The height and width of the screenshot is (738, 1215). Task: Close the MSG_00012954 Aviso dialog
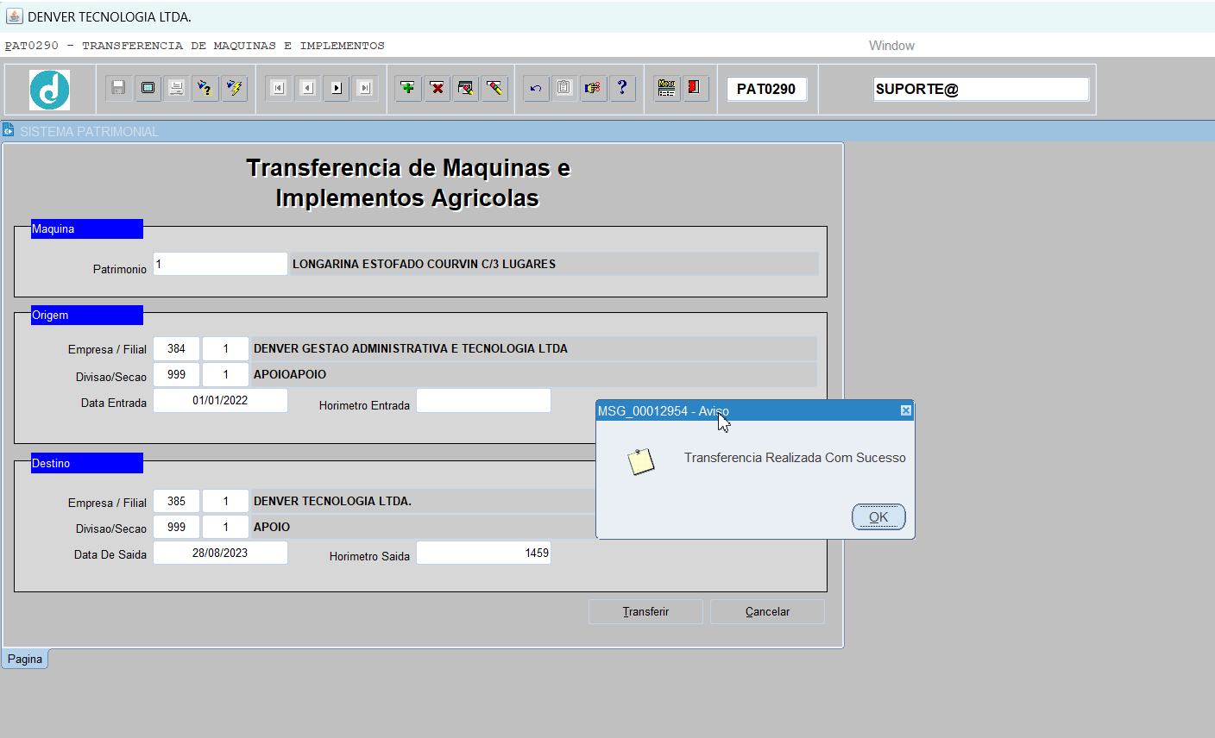pyautogui.click(x=906, y=410)
